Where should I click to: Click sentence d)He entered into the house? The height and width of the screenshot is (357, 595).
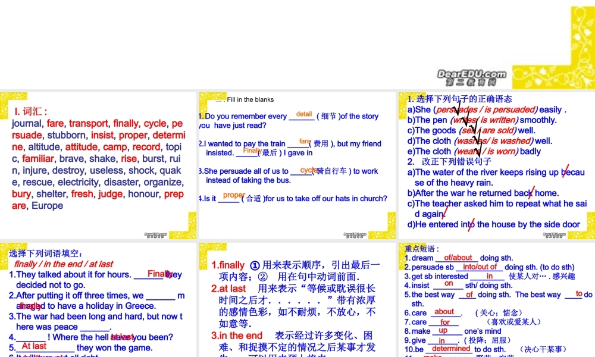point(494,224)
